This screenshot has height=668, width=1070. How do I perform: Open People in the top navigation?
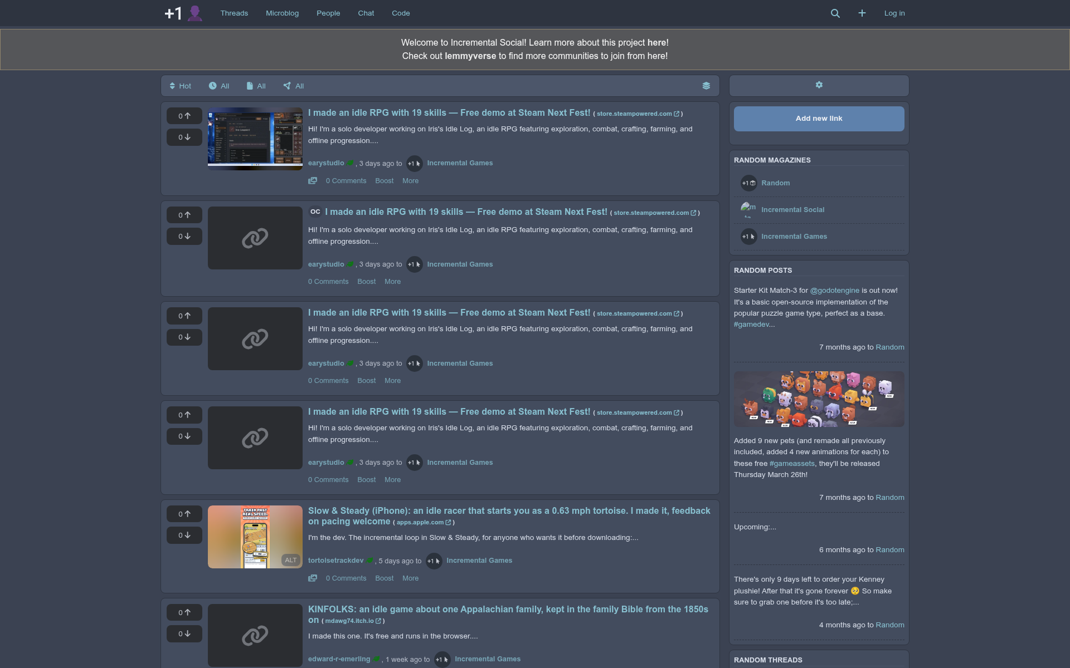[328, 13]
